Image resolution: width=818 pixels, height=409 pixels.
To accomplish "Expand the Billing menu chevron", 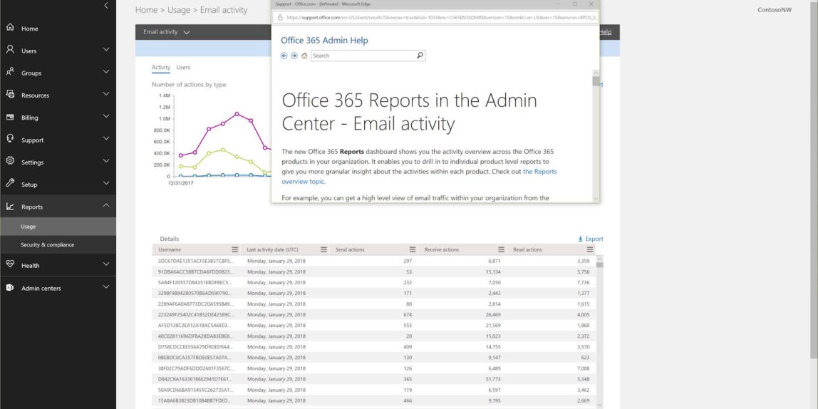I will pos(106,116).
